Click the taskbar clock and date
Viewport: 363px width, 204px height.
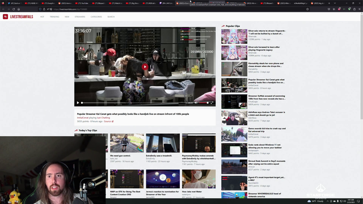coord(351,201)
